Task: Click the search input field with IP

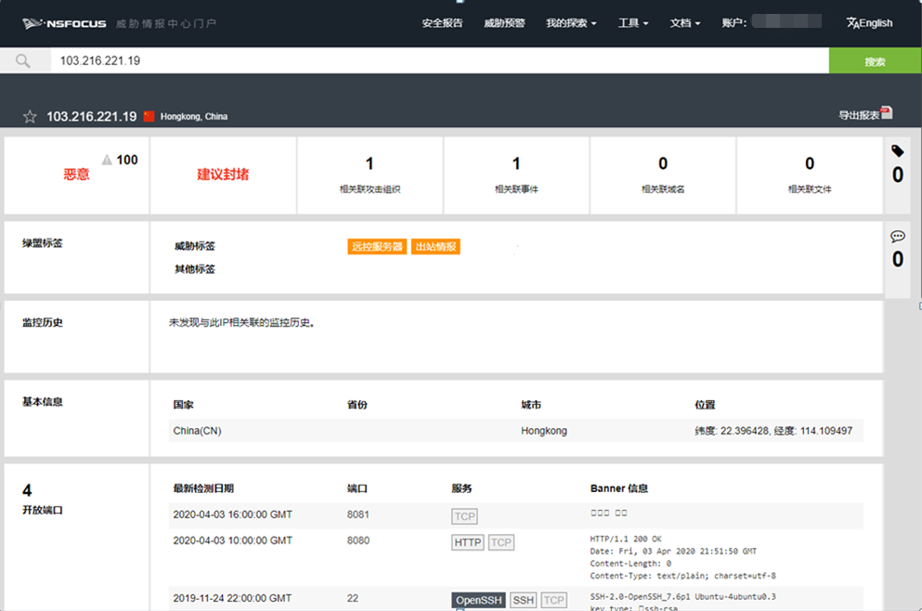Action: (x=436, y=61)
